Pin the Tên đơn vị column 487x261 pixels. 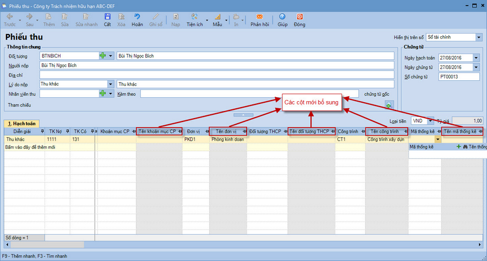click(244, 131)
